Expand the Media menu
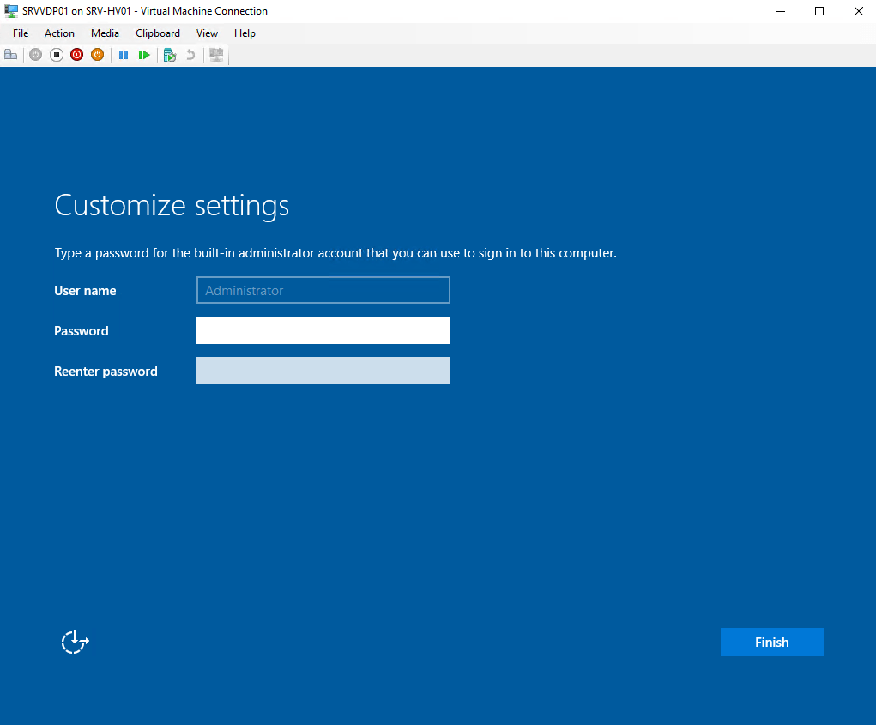Viewport: 876px width, 725px height. [x=105, y=33]
